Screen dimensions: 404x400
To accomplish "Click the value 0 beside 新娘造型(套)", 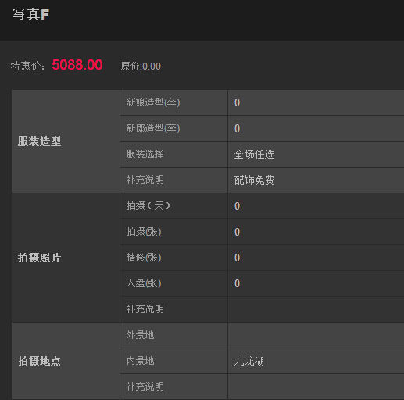I will coord(237,103).
